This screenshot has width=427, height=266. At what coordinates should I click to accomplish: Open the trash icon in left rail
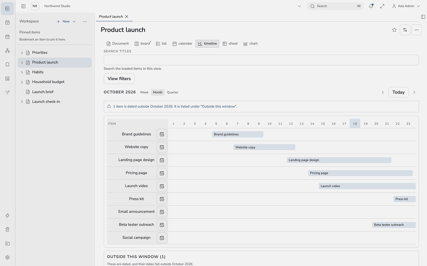[x=7, y=229]
